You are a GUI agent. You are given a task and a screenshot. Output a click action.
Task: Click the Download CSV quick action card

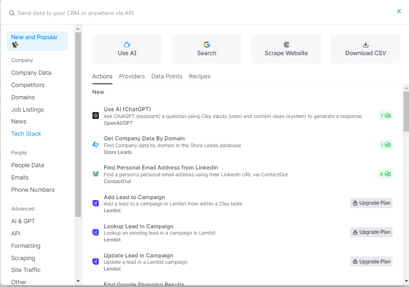click(x=365, y=49)
